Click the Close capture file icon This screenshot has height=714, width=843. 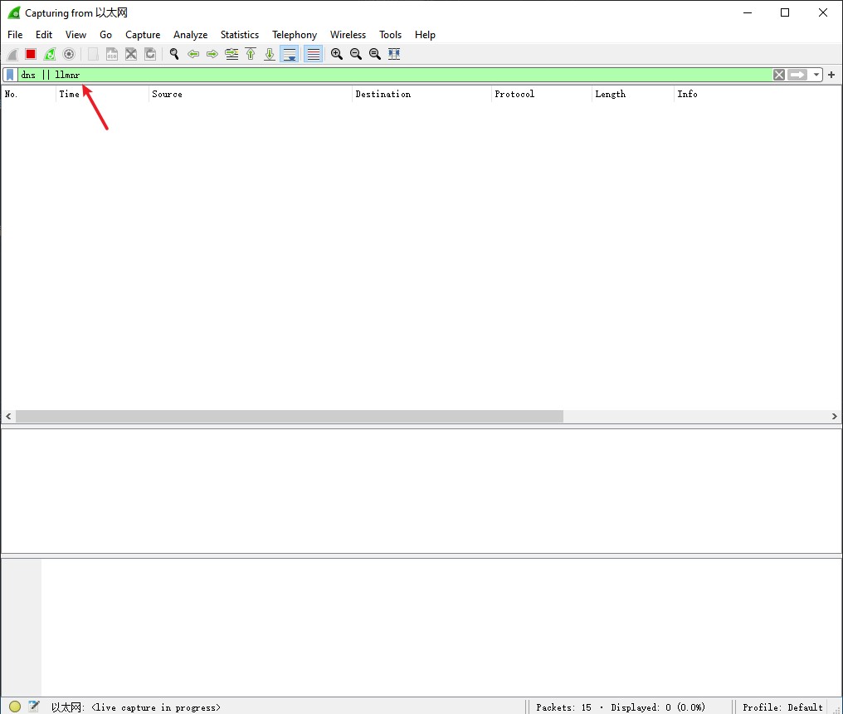tap(130, 54)
